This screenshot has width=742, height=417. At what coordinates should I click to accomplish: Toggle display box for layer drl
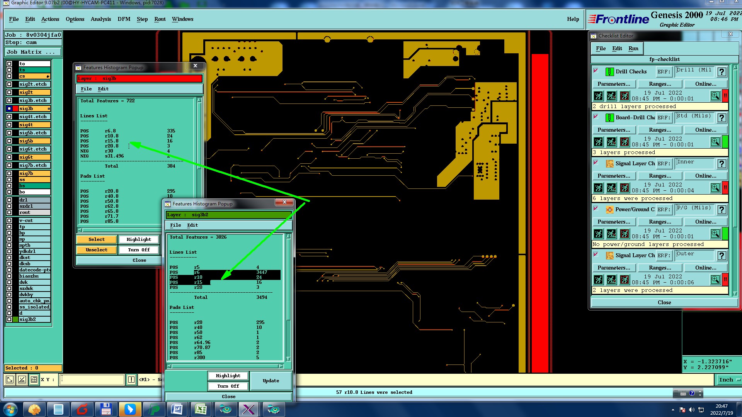pos(9,200)
